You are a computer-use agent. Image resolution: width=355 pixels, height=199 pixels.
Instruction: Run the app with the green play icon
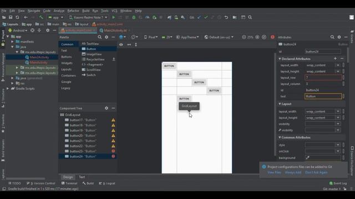pos(114,17)
